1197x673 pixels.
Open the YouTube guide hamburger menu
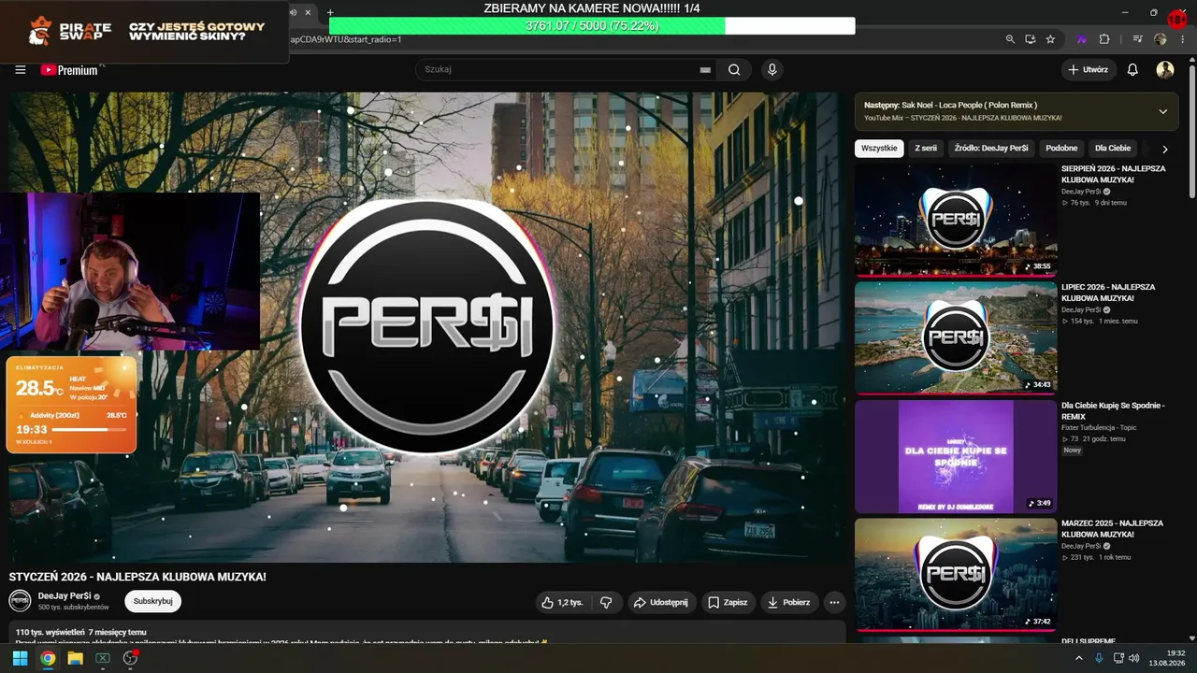coord(21,69)
